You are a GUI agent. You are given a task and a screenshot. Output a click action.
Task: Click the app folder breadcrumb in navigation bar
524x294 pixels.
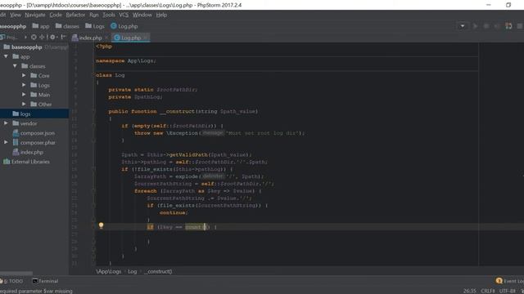[41, 26]
